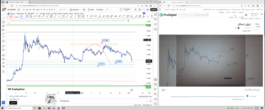Click the apps grid icon on ArzDigital
The height and width of the screenshot is (110, 265).
[246, 15]
